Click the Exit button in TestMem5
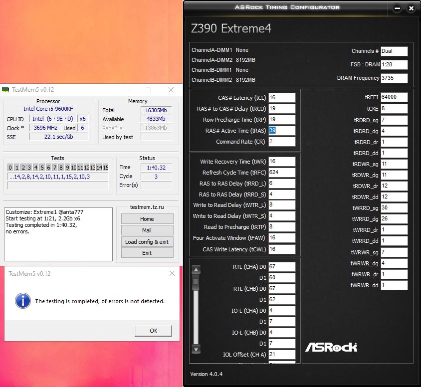Viewport: 421px width, 387px height. click(x=147, y=253)
